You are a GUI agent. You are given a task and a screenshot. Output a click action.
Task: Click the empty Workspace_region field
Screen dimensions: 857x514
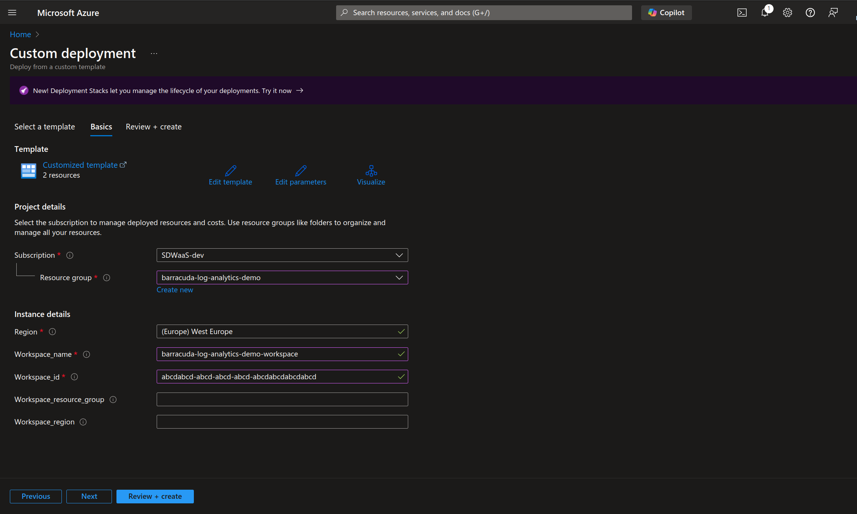(x=282, y=422)
